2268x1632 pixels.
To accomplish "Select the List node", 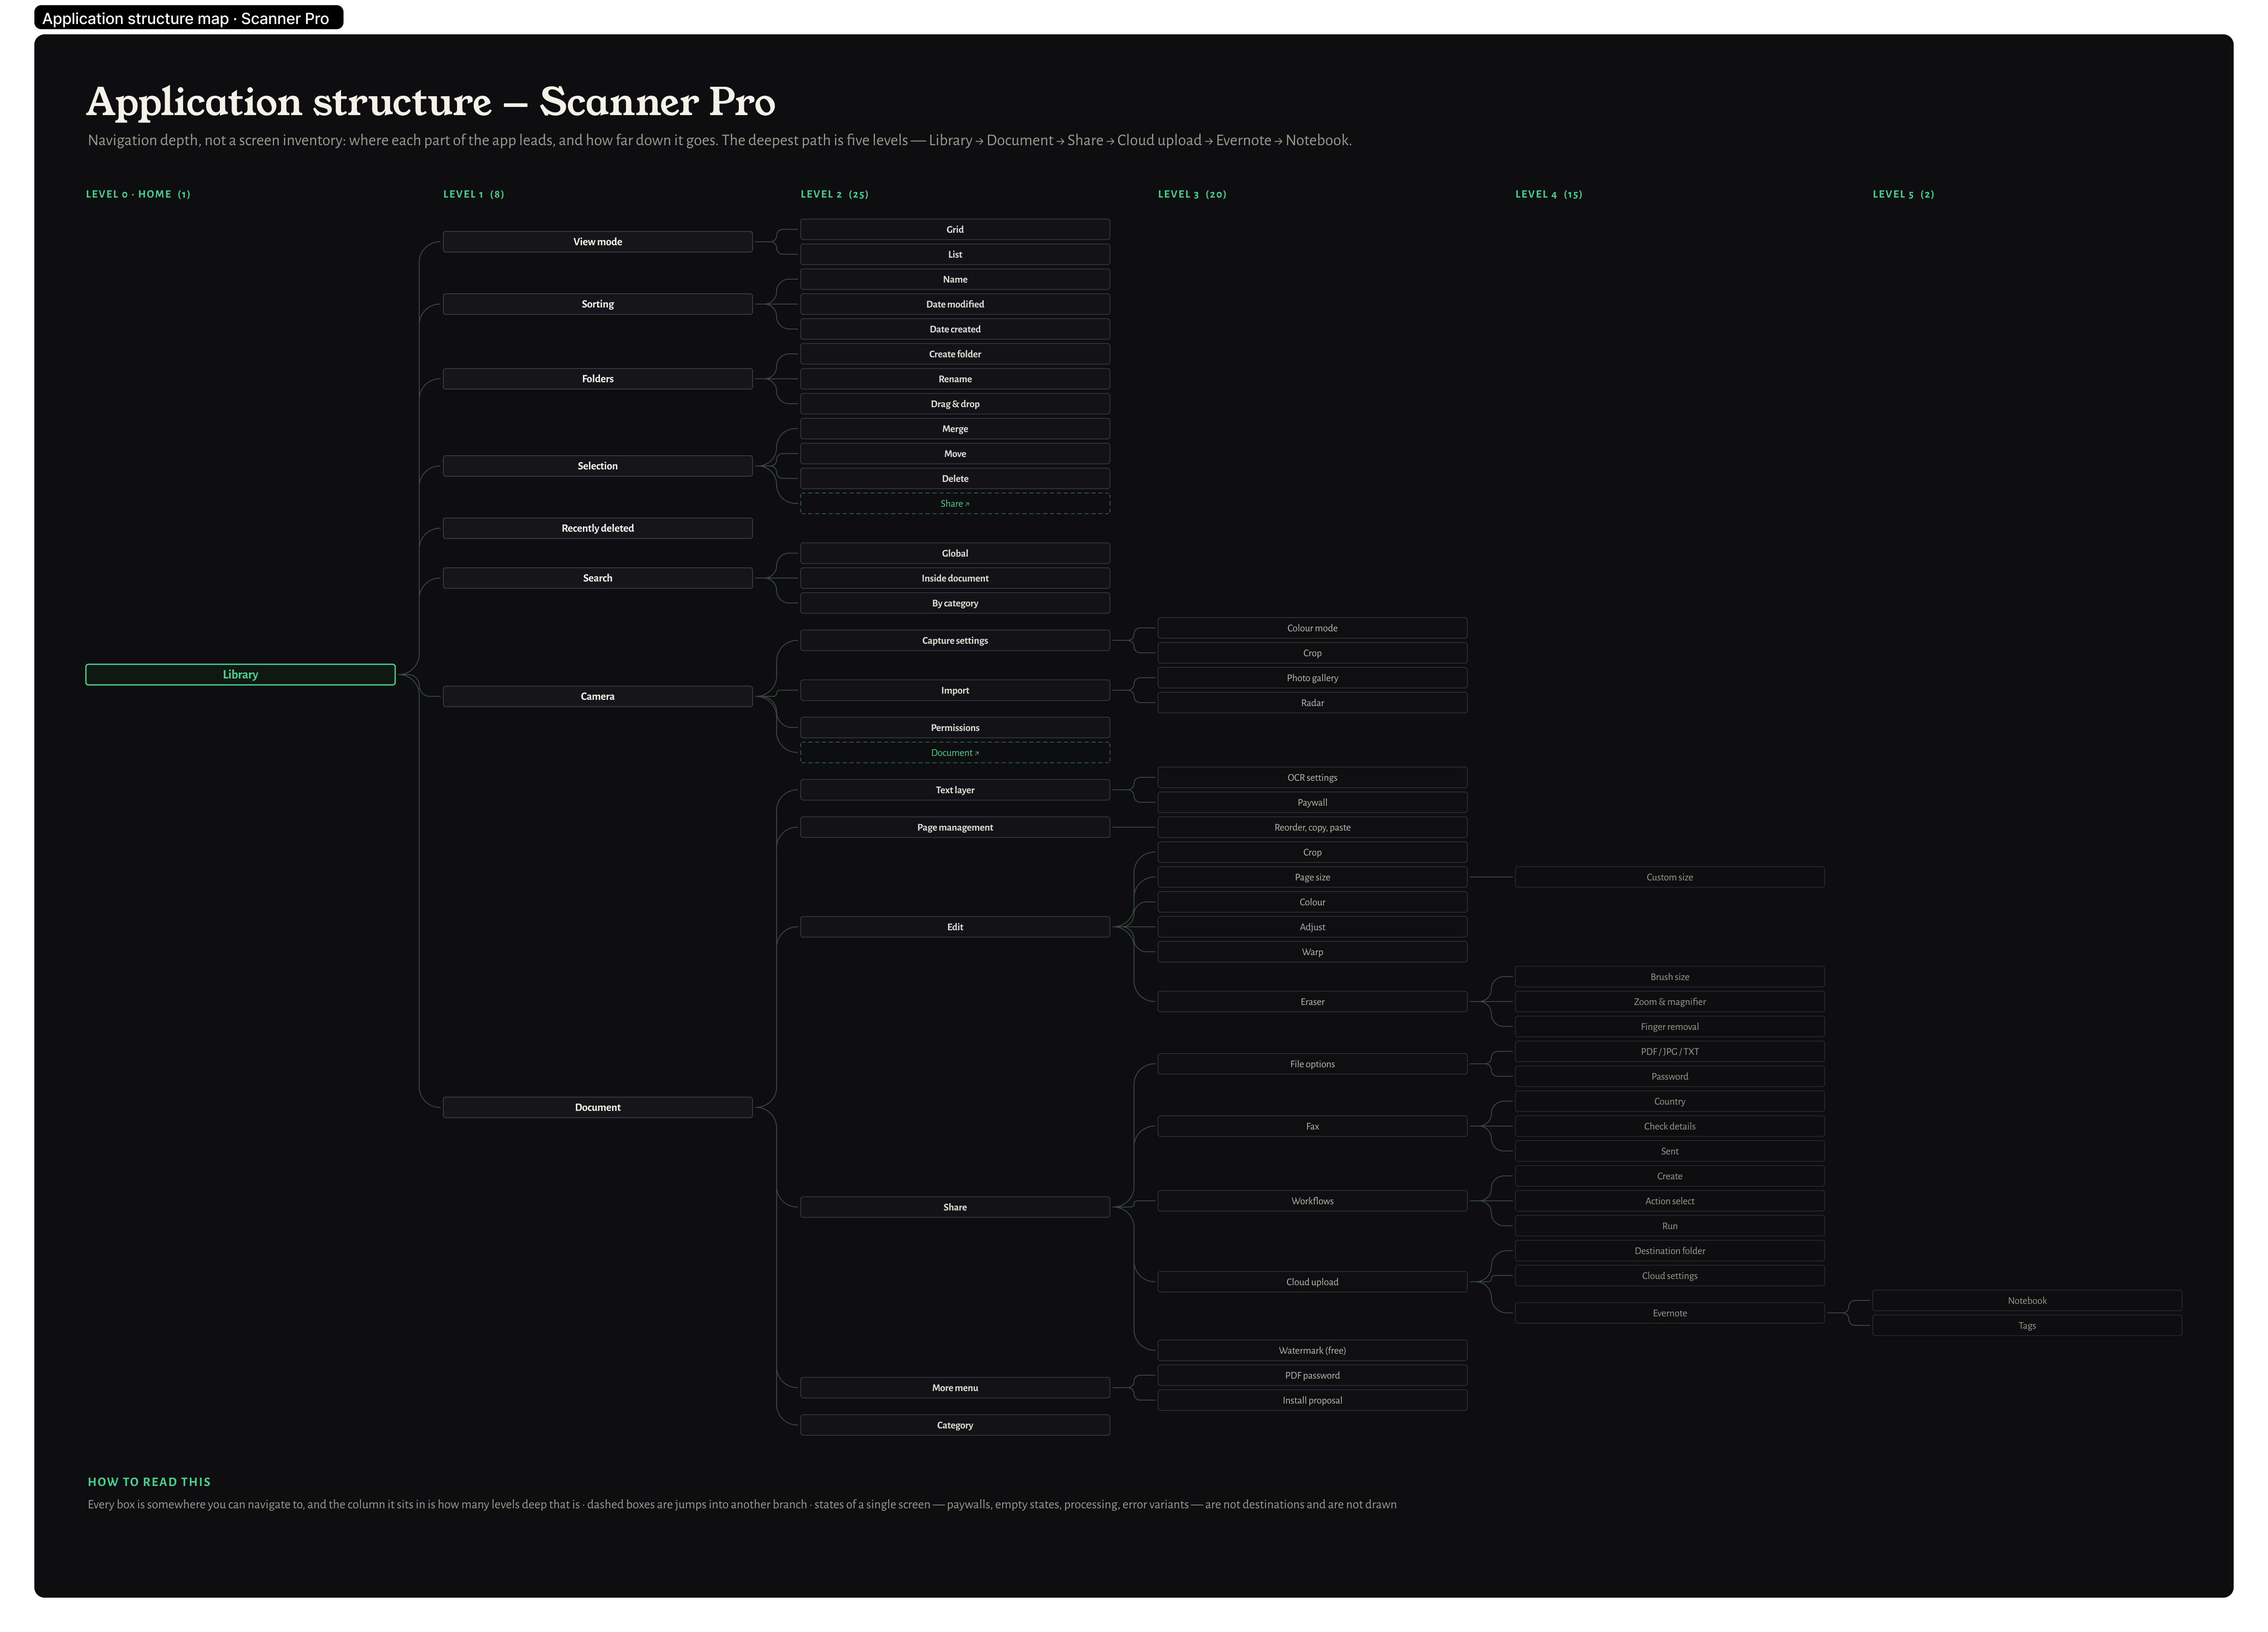I will (x=955, y=254).
